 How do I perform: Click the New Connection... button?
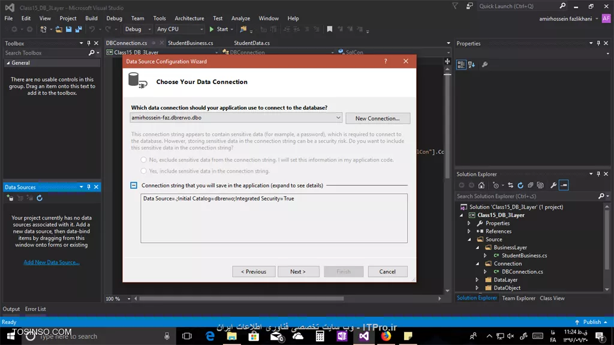point(378,118)
